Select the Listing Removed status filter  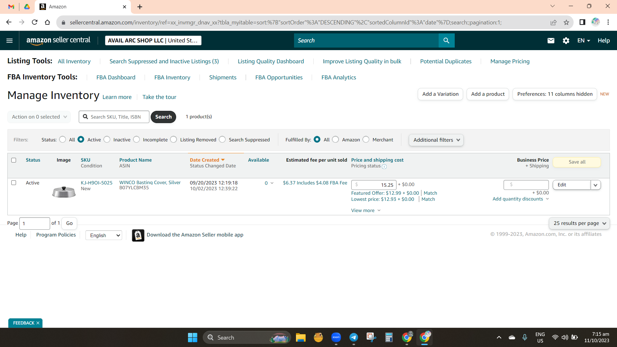(174, 139)
